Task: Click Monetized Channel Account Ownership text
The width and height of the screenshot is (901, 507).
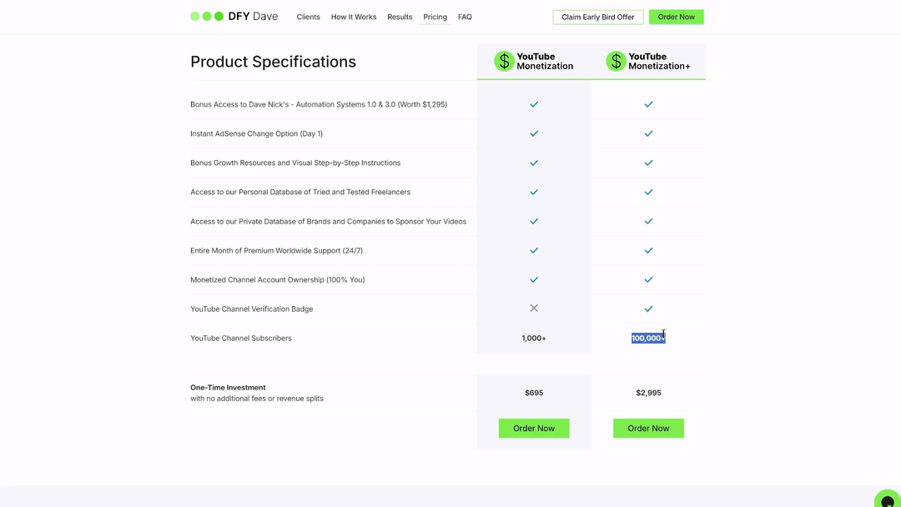Action: (x=278, y=279)
